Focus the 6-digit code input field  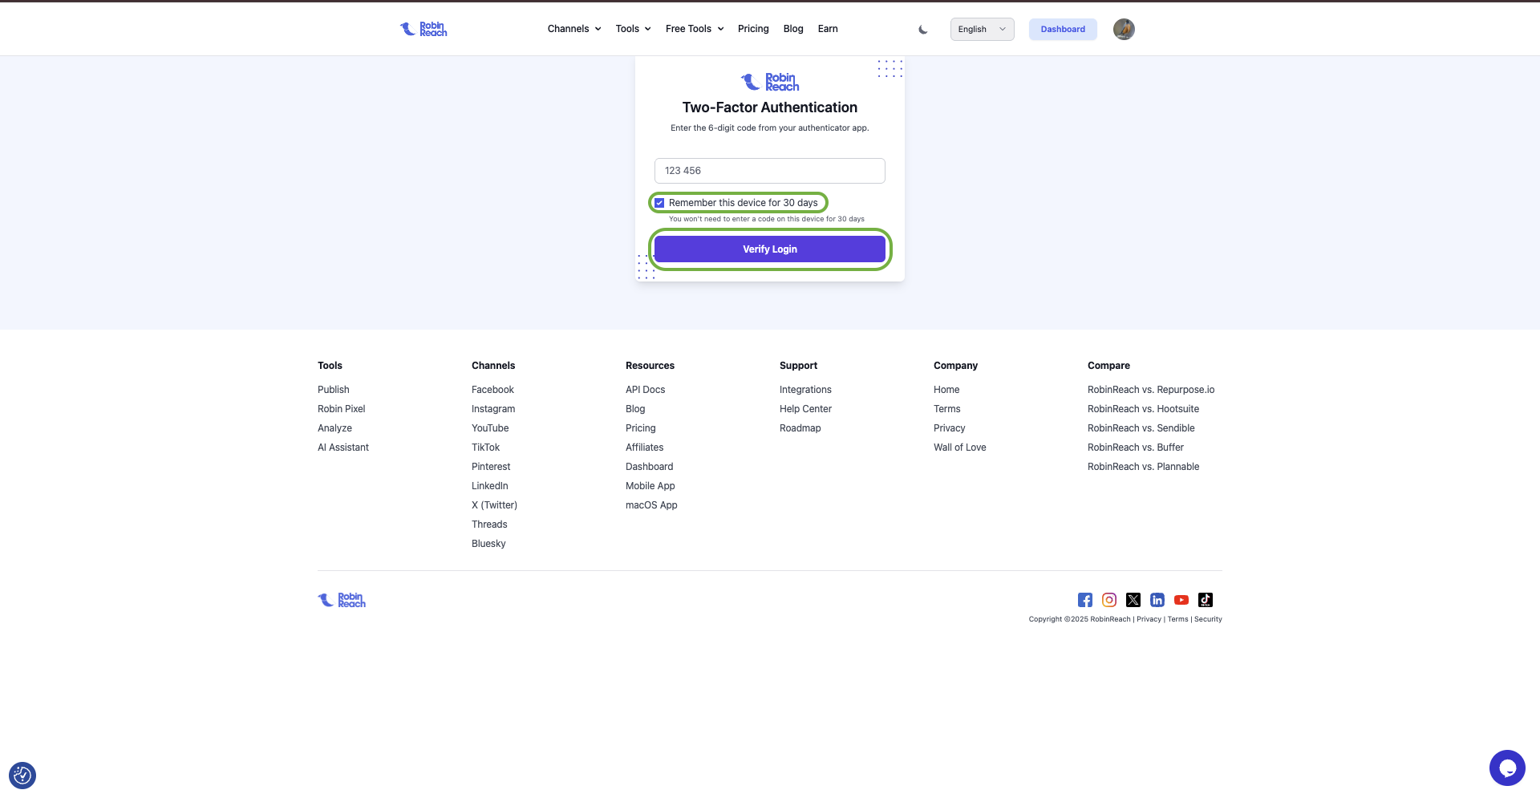coord(770,171)
